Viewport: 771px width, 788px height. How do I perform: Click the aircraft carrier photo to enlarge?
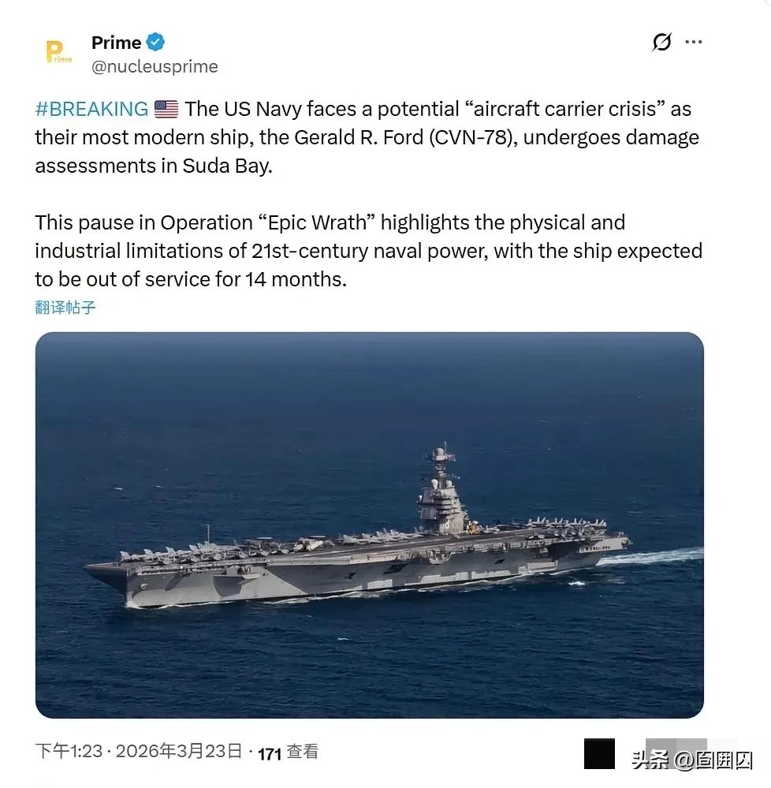tap(369, 525)
